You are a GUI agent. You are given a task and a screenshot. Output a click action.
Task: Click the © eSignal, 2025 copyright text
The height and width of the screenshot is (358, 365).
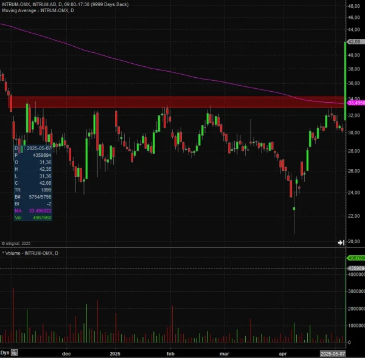point(16,243)
